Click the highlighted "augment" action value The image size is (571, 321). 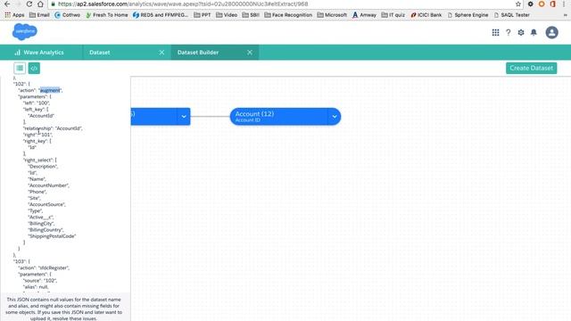click(50, 90)
